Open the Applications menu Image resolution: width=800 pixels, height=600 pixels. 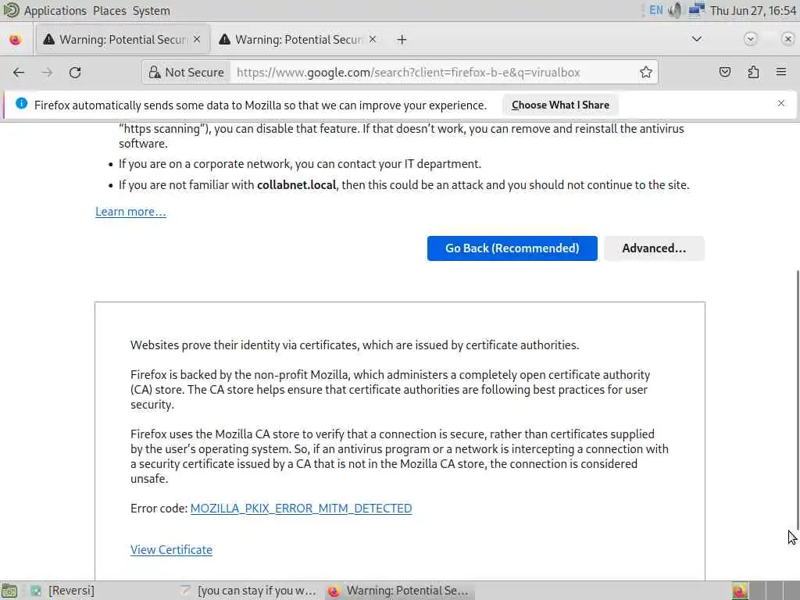click(x=55, y=11)
